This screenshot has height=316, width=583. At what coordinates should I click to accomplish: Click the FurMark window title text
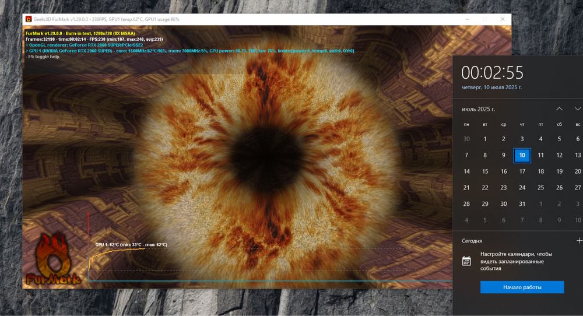[106, 19]
